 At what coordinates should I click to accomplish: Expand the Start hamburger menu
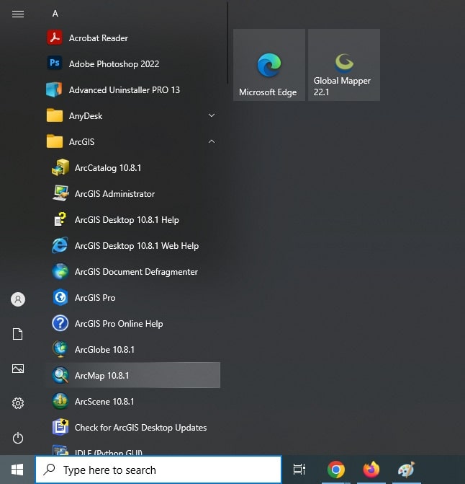18,14
